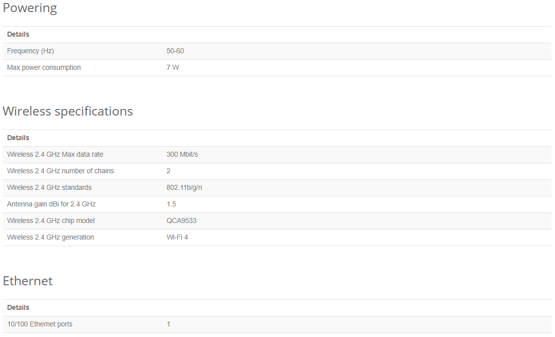Click the 7 W power value
The width and height of the screenshot is (555, 337).
[x=173, y=67]
